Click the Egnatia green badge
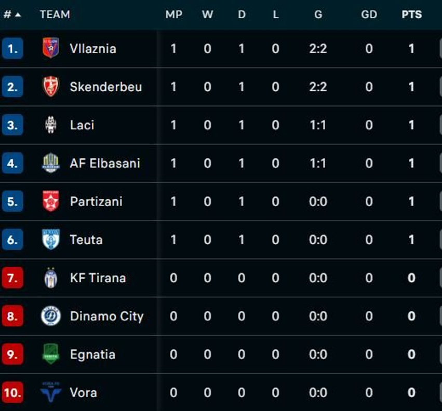 [51, 354]
